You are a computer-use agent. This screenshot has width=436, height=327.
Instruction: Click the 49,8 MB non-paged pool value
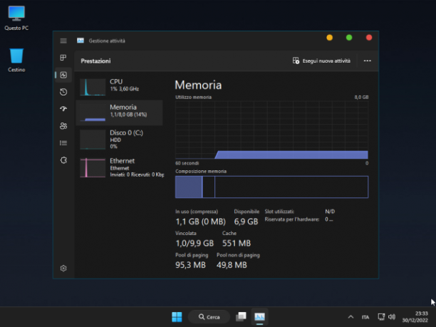tap(232, 265)
